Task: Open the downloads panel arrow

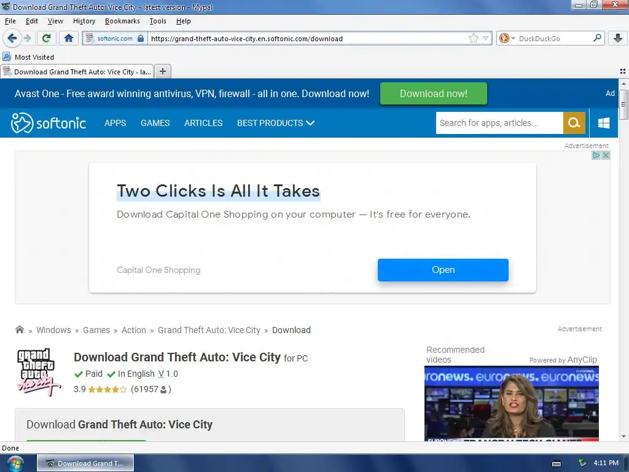Action: (x=618, y=39)
